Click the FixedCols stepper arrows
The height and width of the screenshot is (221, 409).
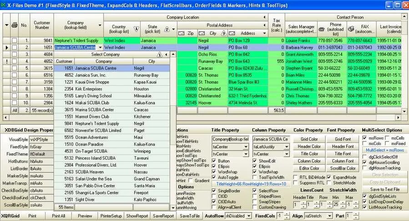coord(287,216)
